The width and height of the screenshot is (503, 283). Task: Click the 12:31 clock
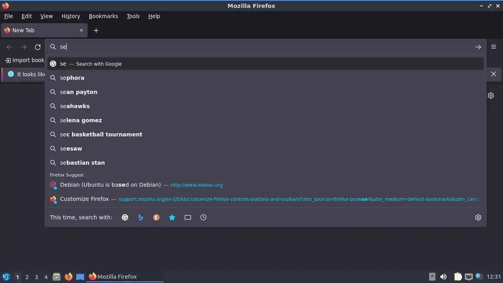point(494,277)
